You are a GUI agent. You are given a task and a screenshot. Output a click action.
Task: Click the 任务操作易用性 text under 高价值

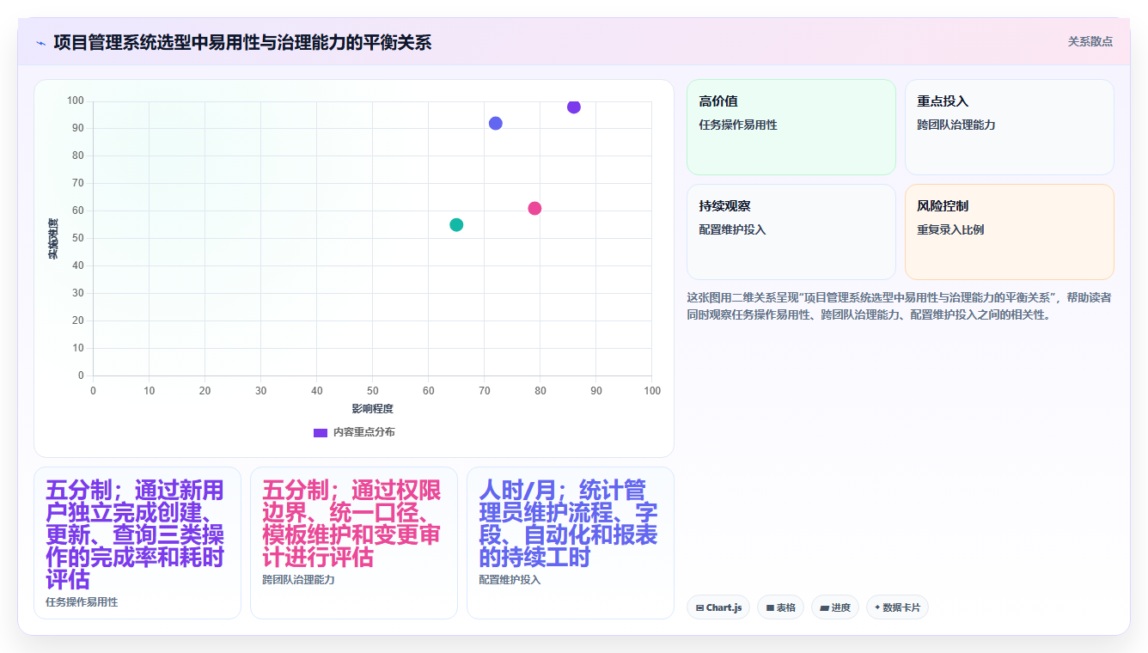[738, 125]
